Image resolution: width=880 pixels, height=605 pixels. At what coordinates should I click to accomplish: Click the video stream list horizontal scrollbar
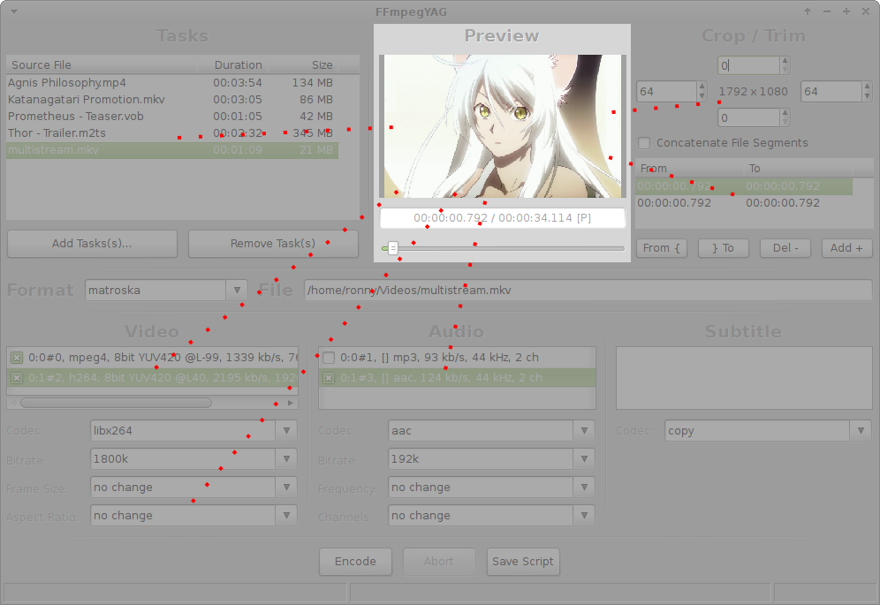(x=116, y=403)
